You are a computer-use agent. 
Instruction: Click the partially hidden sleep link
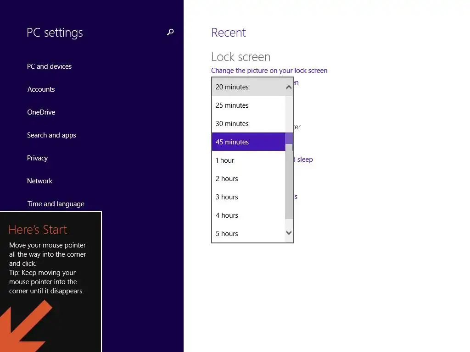pos(303,159)
